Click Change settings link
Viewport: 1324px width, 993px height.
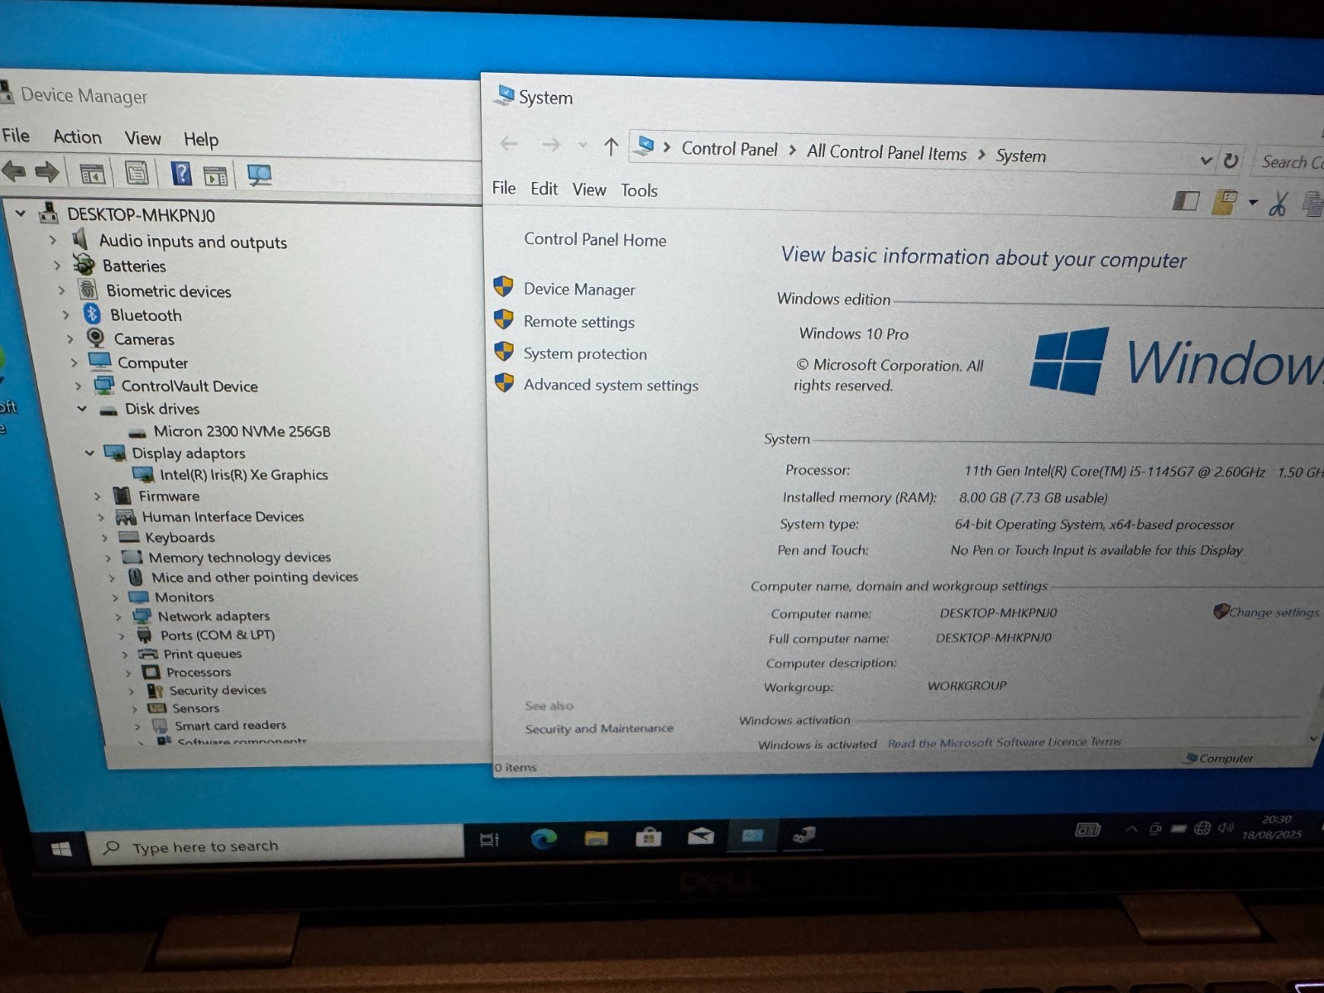[x=1274, y=612]
